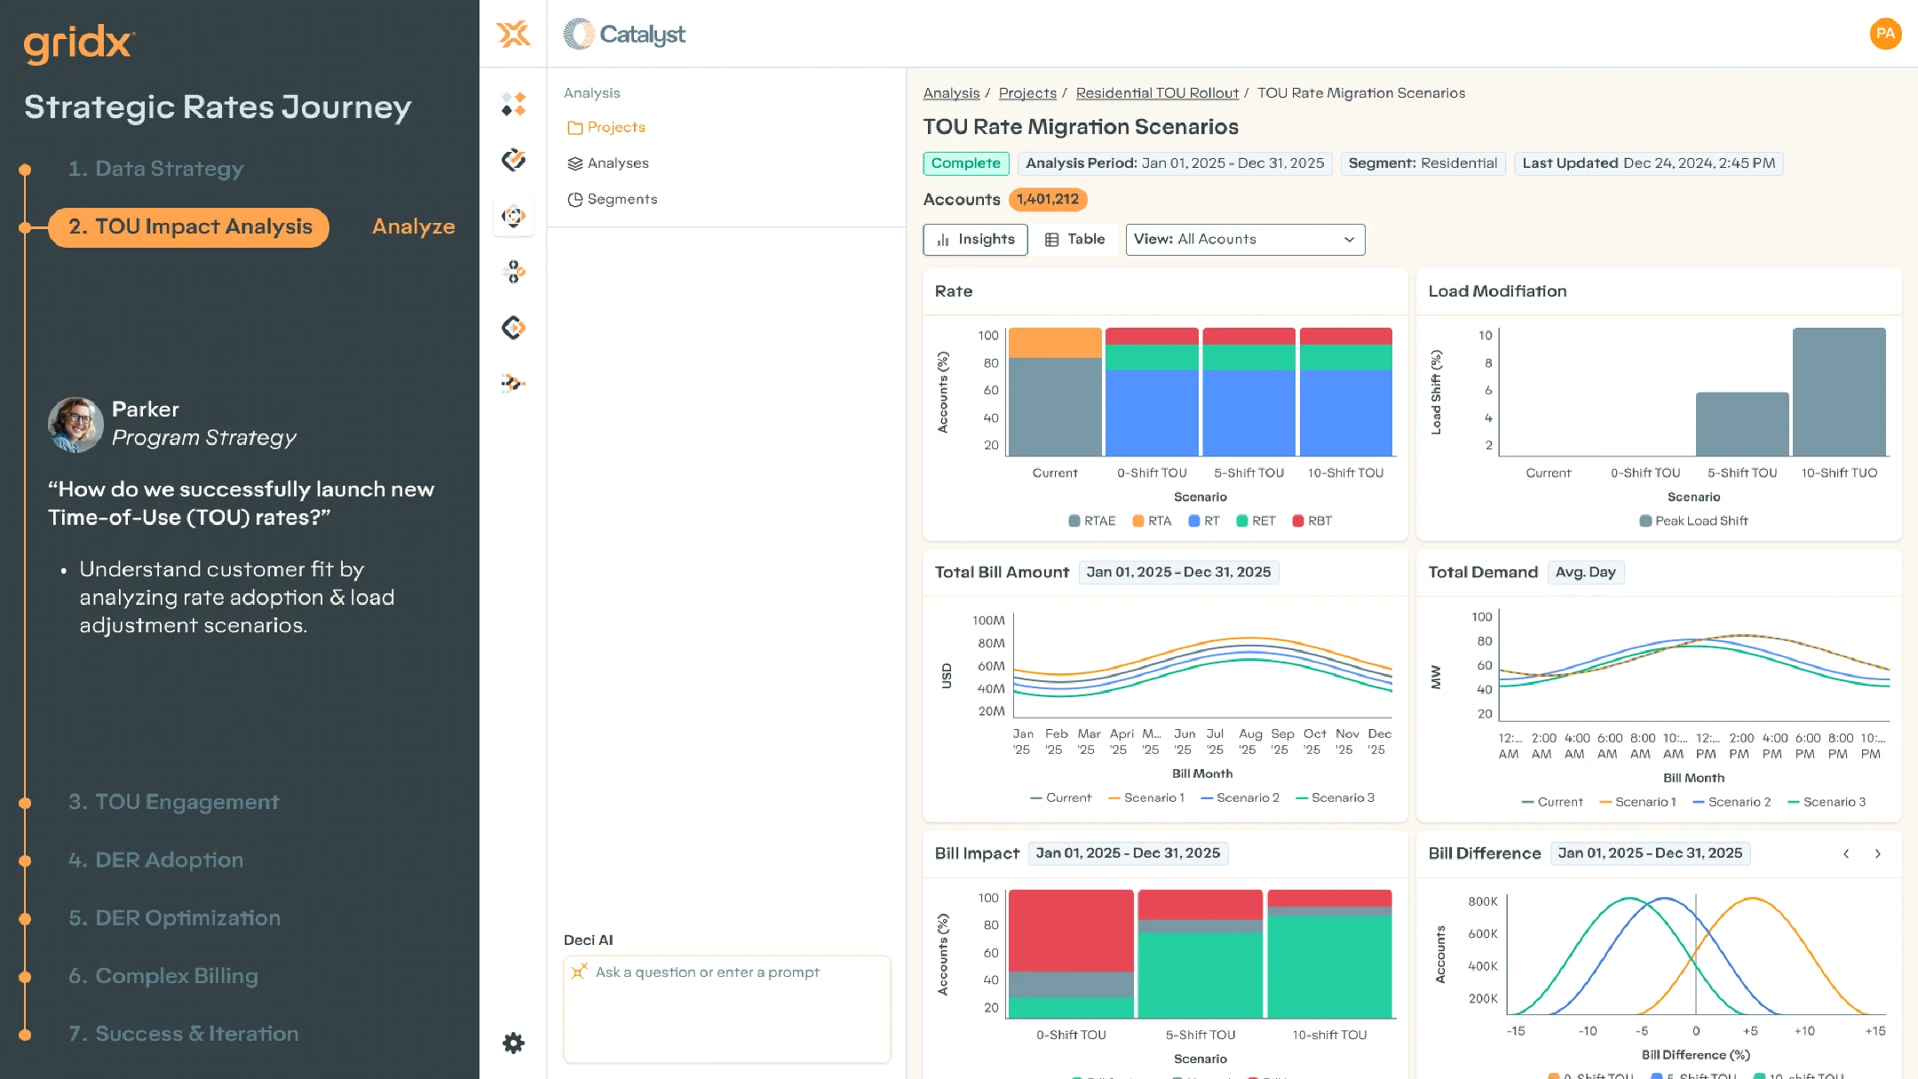Viewport: 1918px width, 1079px height.
Task: Click the RET green legend swatch
Action: (1242, 521)
